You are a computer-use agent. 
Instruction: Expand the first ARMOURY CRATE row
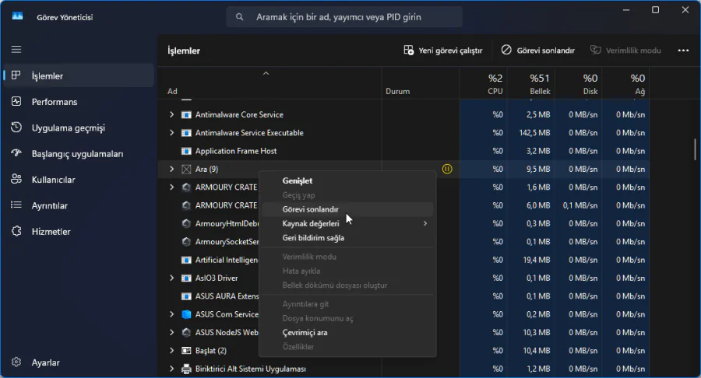point(171,187)
